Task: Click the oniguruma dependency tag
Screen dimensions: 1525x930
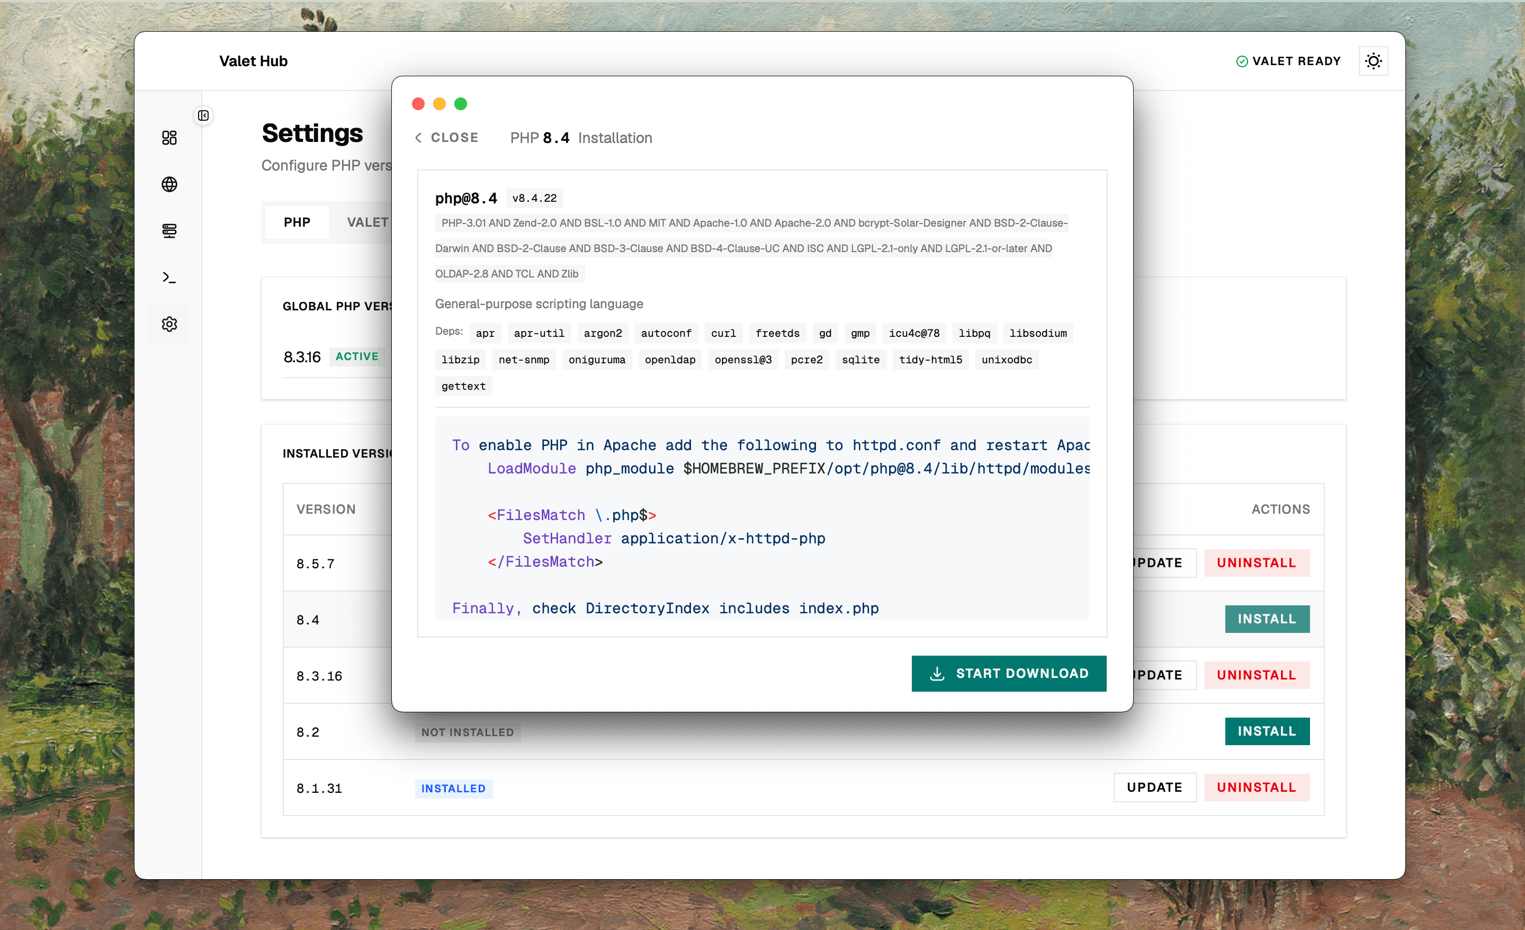Action: (x=597, y=360)
